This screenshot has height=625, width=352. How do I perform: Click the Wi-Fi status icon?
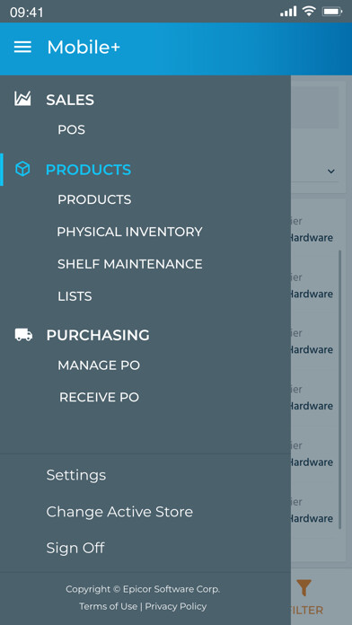(309, 11)
